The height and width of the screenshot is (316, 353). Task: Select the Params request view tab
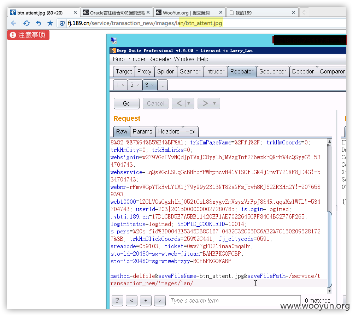click(142, 132)
